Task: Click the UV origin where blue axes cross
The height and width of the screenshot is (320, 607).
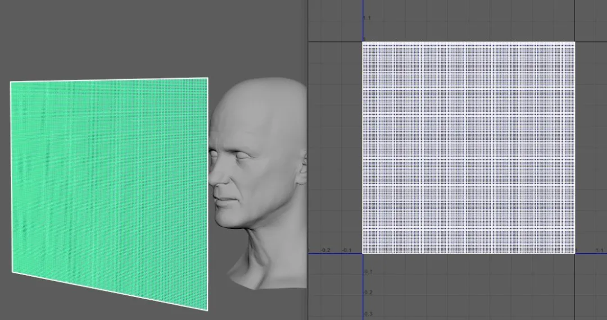Action: pyautogui.click(x=363, y=253)
